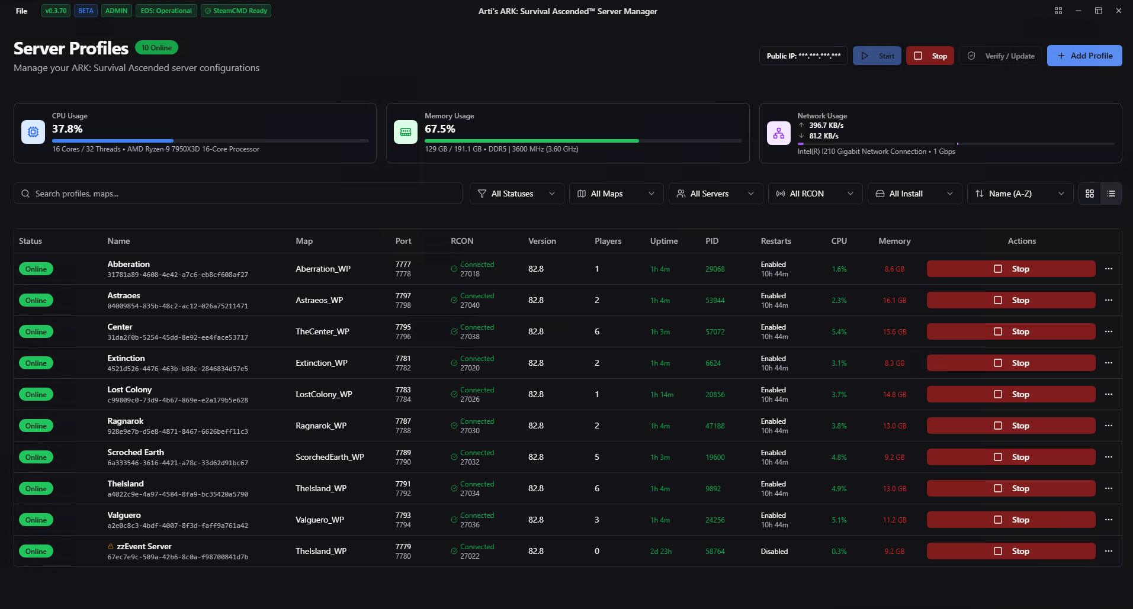Screen dimensions: 1133x609
Task: Open the File menu
Action: tap(21, 11)
